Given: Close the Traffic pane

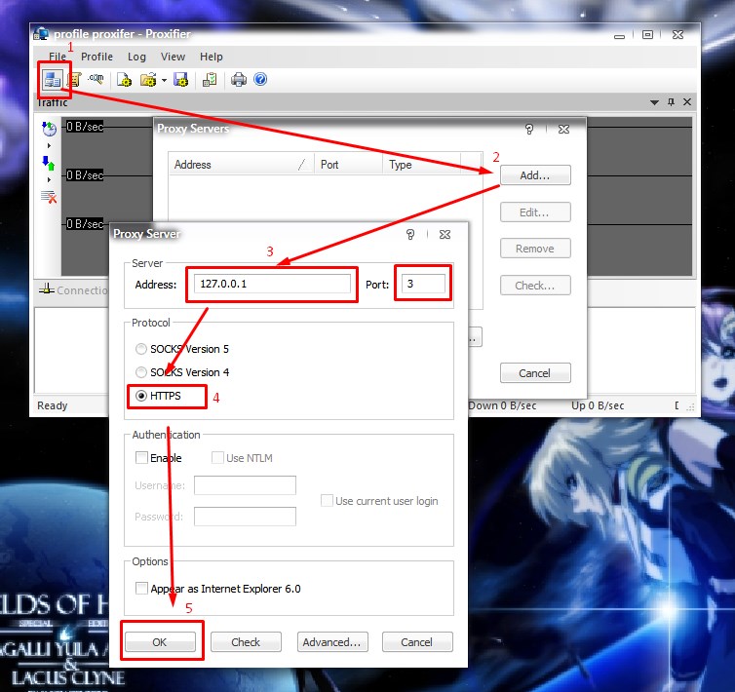Looking at the screenshot, I should point(687,101).
